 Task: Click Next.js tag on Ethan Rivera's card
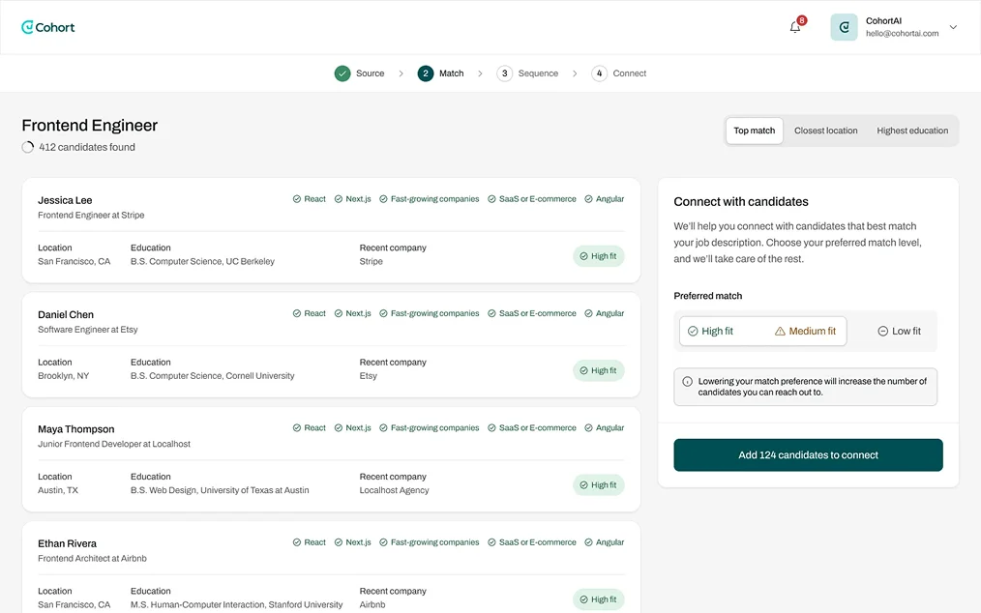tap(353, 542)
